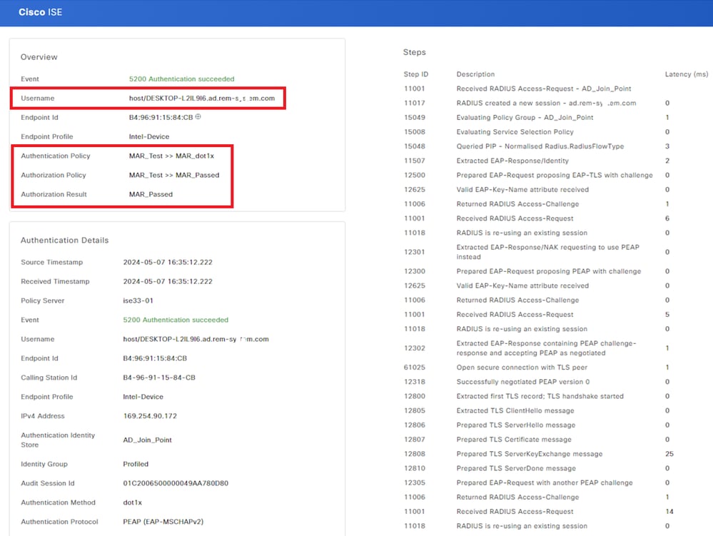Select the IPv4 Address 169.254.90.172
This screenshot has height=536, width=713.
click(150, 416)
